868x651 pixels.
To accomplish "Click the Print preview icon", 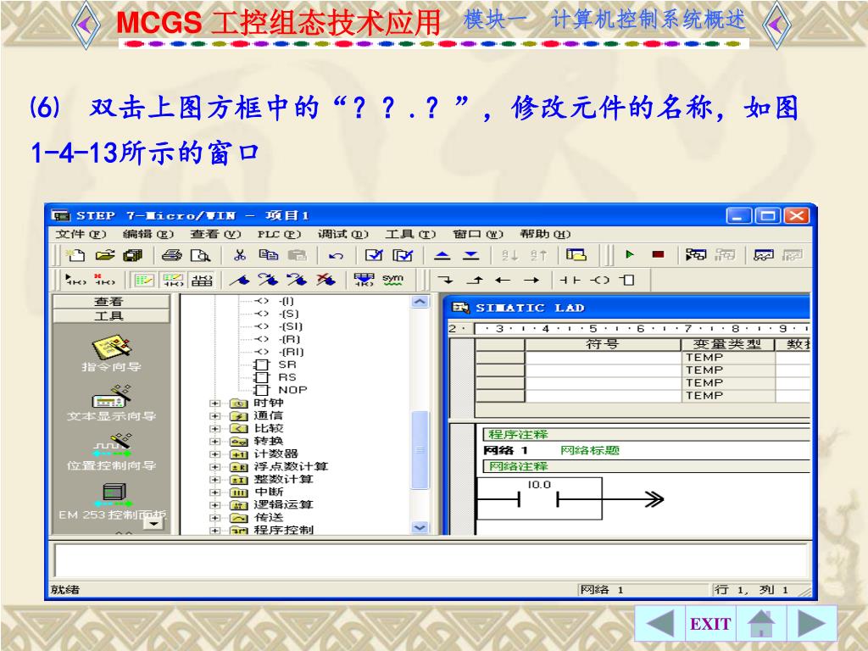I will 200,255.
